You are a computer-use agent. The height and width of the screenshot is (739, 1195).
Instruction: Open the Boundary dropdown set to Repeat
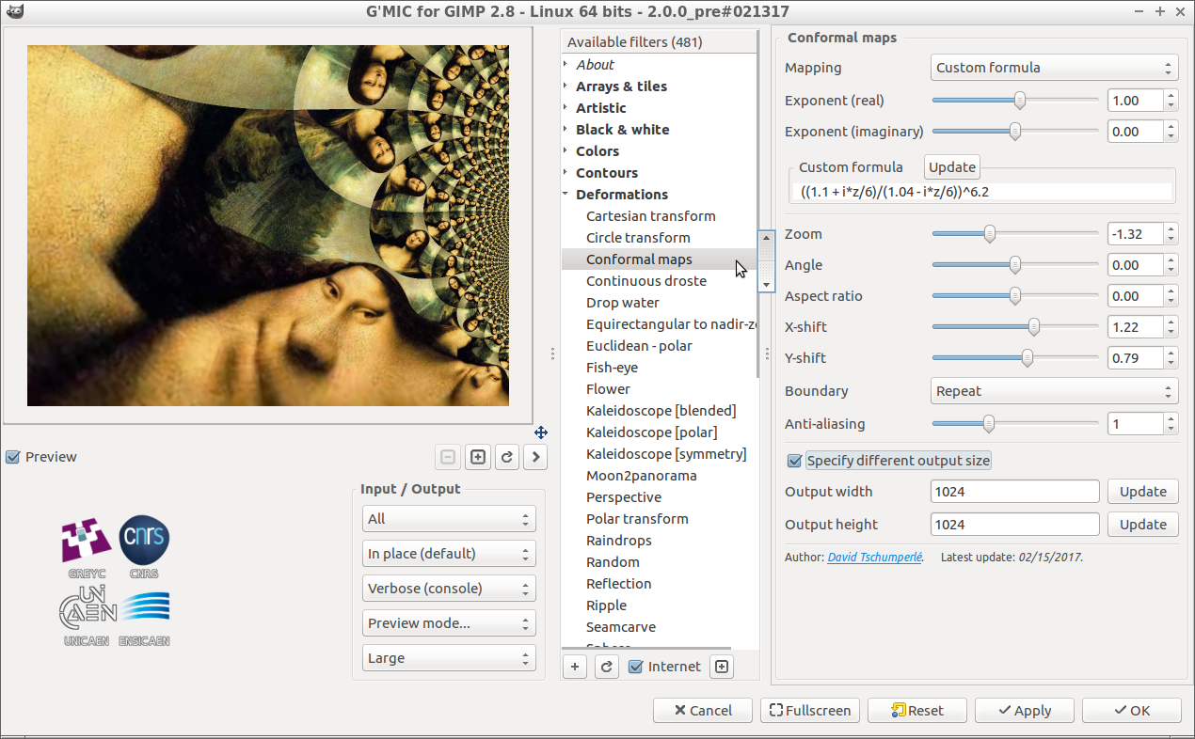click(1055, 391)
